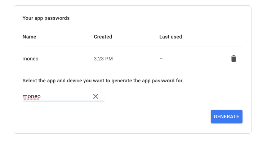Click the Last used column header
This screenshot has width=267, height=142.
point(171,37)
